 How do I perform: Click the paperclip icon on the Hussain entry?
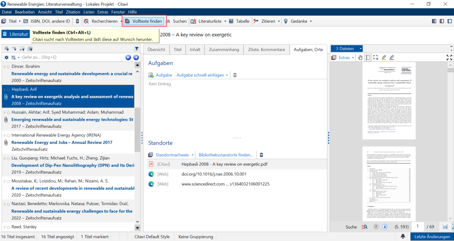coord(6,119)
